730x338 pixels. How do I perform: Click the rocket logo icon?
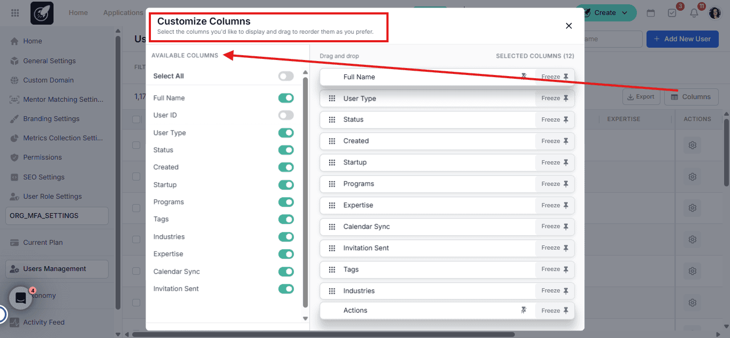[x=42, y=13]
